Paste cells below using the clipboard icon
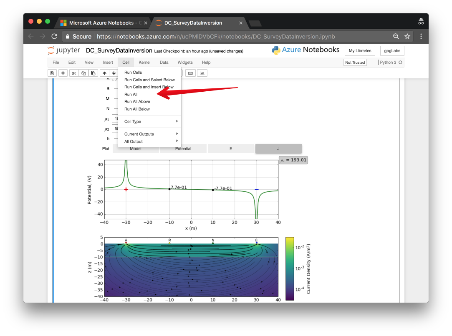The width and height of the screenshot is (452, 336). pyautogui.click(x=93, y=73)
